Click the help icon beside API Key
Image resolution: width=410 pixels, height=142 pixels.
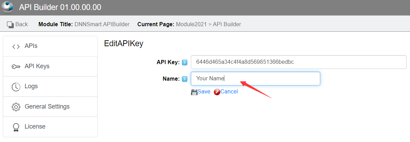click(185, 62)
